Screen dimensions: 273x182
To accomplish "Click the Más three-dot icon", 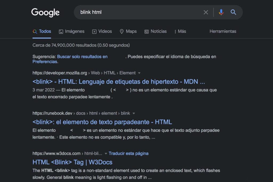I will (175, 31).
